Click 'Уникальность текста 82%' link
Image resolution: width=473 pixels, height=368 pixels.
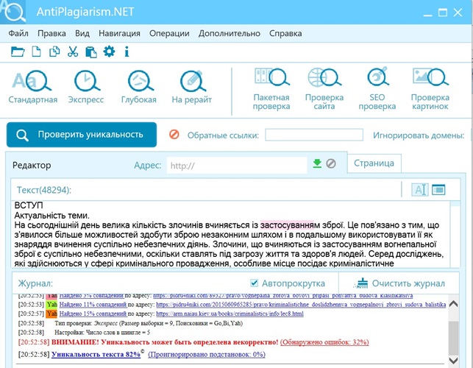(96, 354)
